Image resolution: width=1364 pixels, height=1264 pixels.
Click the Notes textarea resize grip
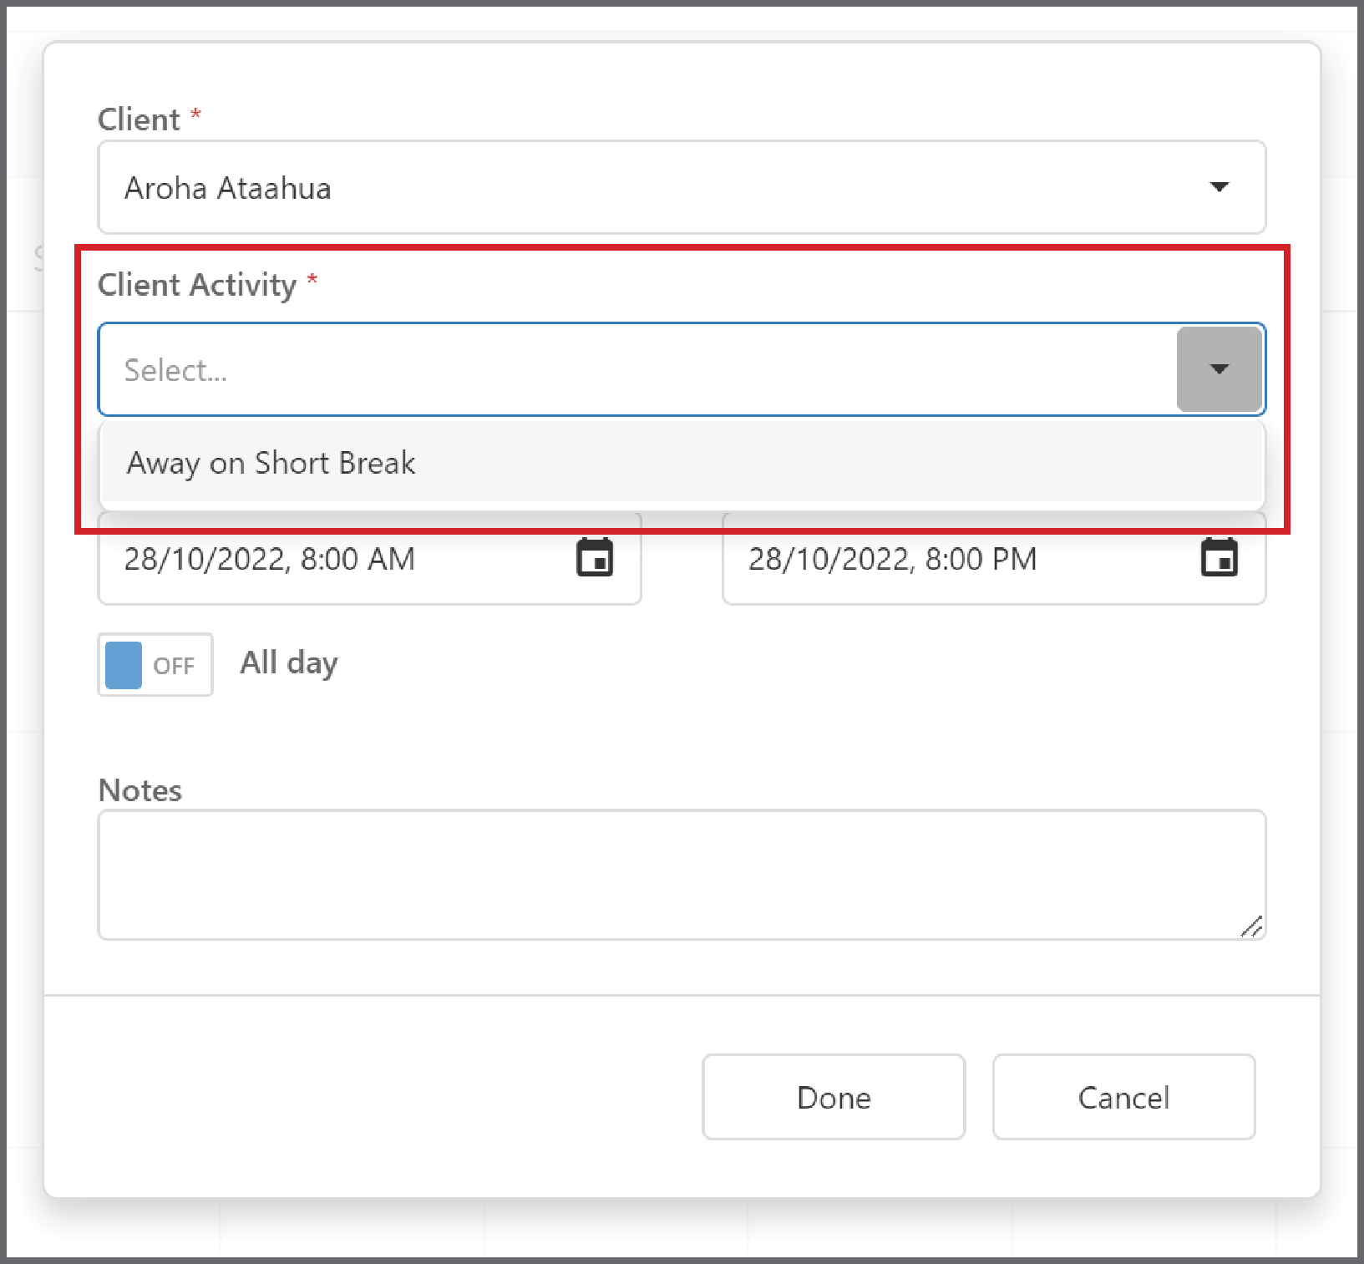(x=1251, y=926)
